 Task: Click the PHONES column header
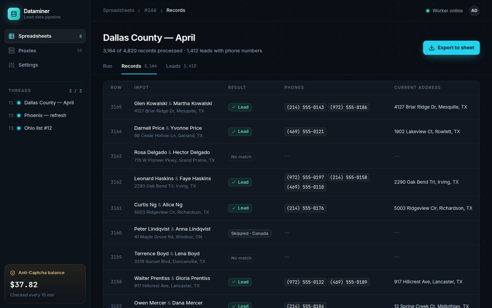click(x=294, y=87)
